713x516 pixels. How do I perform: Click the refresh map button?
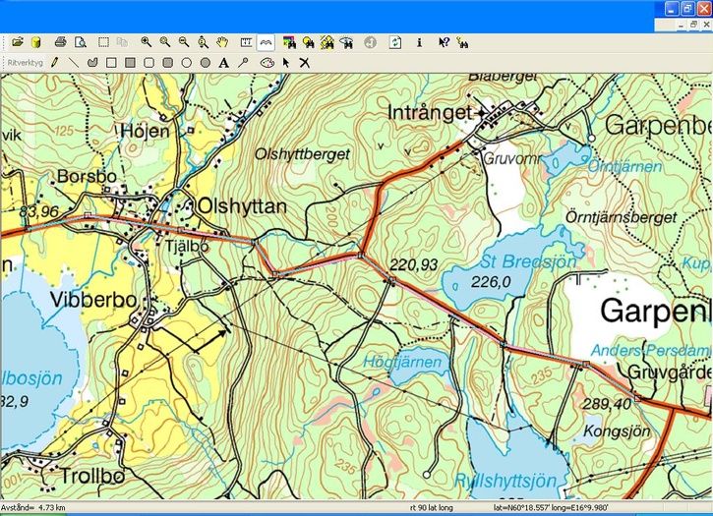point(395,42)
